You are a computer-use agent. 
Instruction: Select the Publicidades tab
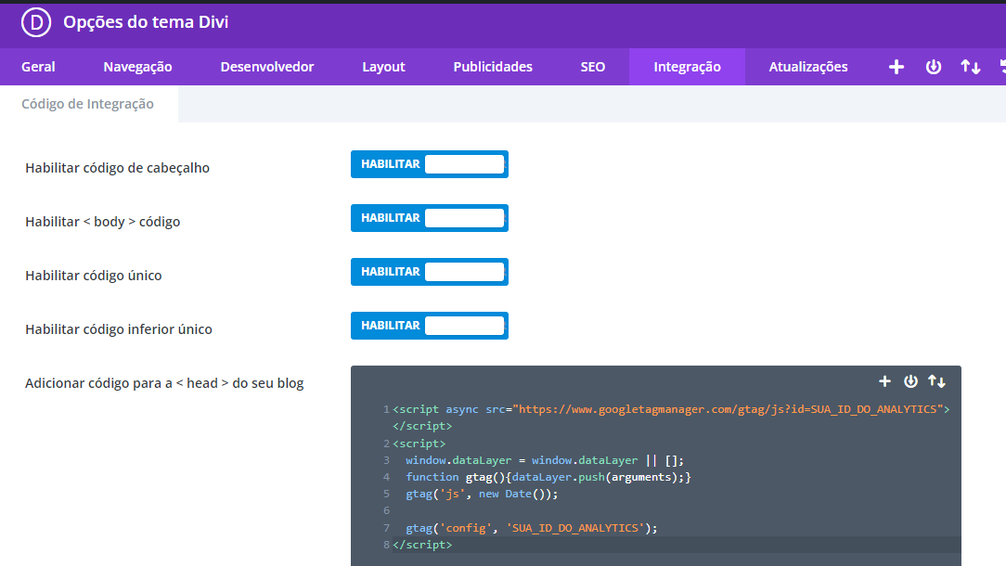click(x=493, y=67)
